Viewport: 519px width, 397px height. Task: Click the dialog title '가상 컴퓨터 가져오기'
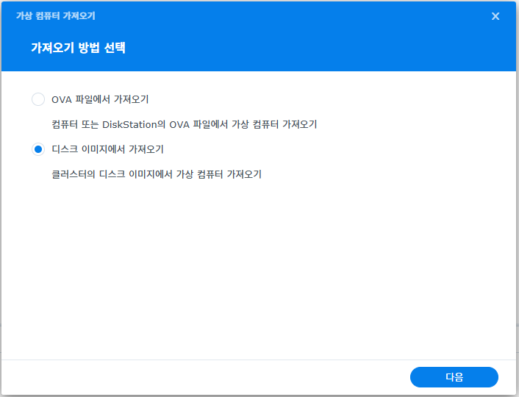(56, 16)
